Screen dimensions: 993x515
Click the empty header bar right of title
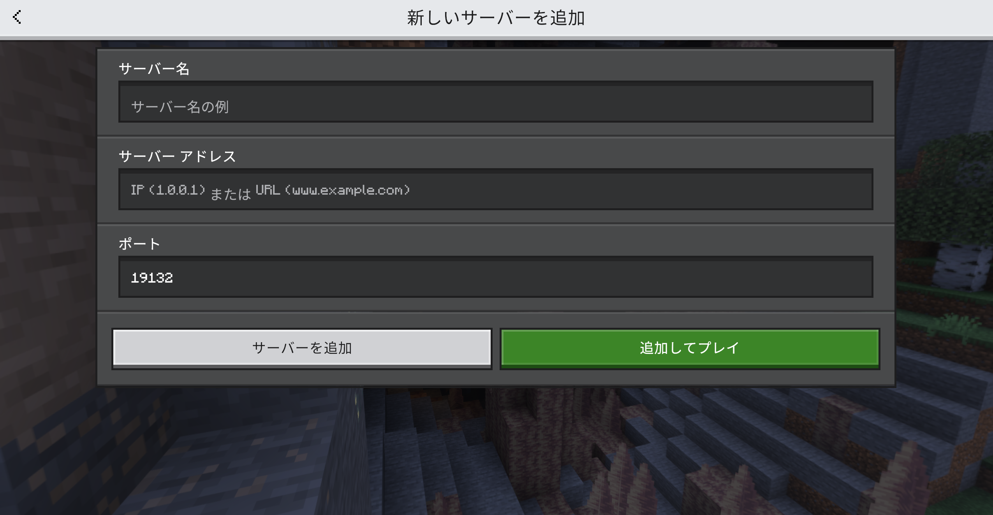779,18
